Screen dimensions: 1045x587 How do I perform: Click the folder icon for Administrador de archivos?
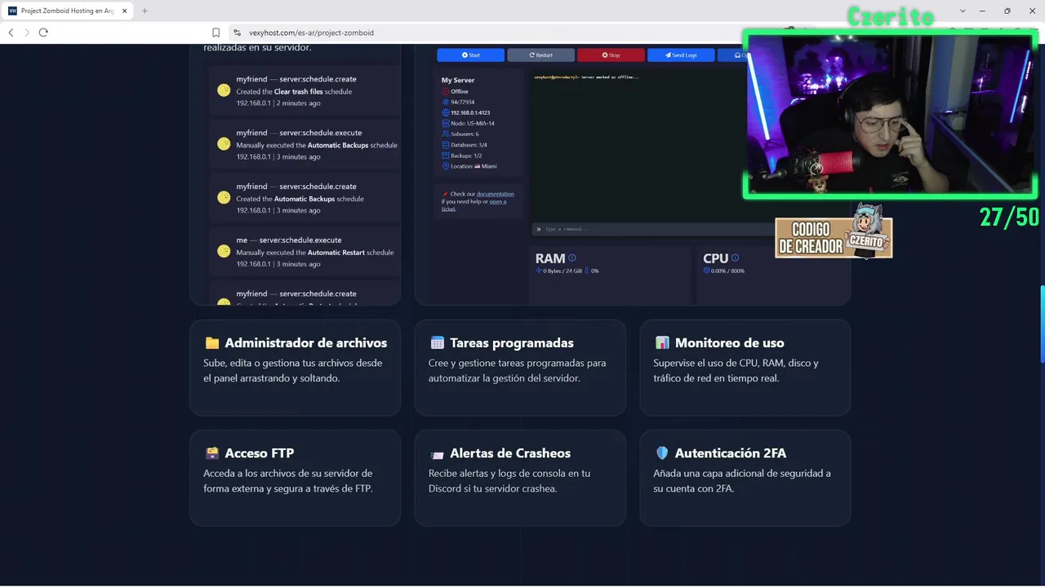click(x=211, y=343)
